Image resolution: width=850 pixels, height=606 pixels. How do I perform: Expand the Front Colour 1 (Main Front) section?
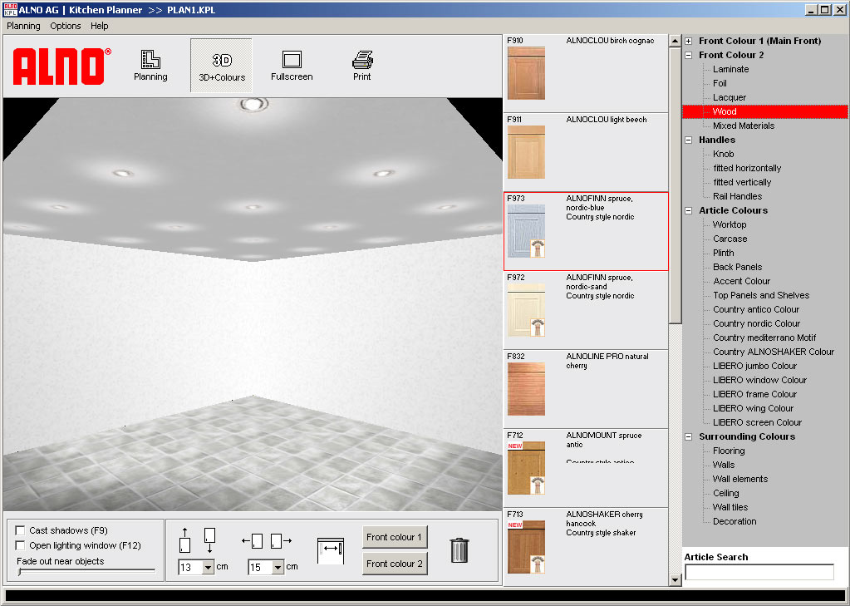pos(688,40)
